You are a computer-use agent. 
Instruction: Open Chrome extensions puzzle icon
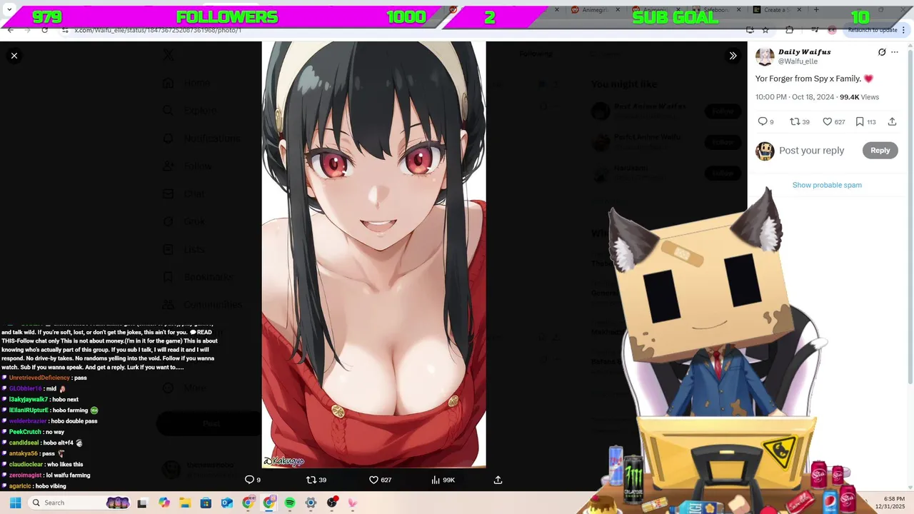tap(789, 30)
